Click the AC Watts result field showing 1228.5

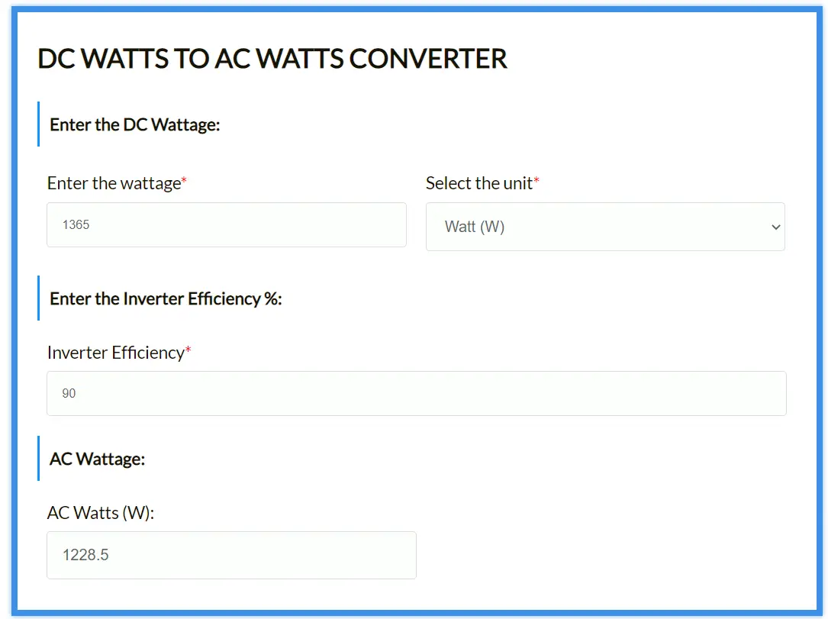pyautogui.click(x=231, y=555)
